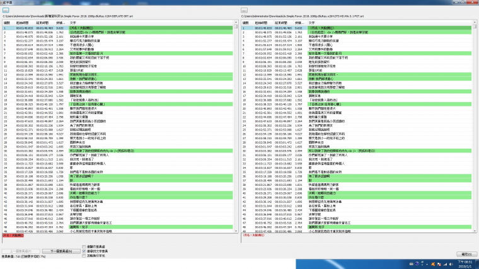The width and height of the screenshot is (479, 269).
Task: Select highlighted row 19 in the left list
Action: (x=118, y=104)
